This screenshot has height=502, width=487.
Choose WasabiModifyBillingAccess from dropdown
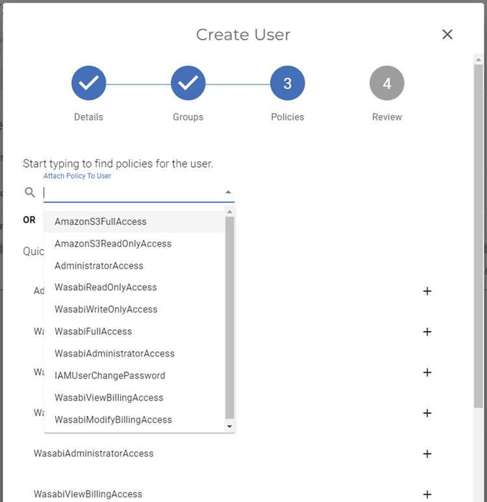[113, 420]
